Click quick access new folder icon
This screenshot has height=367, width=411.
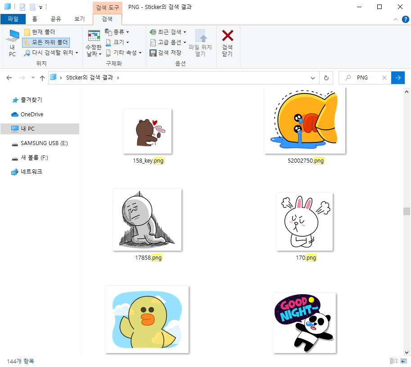coord(32,7)
